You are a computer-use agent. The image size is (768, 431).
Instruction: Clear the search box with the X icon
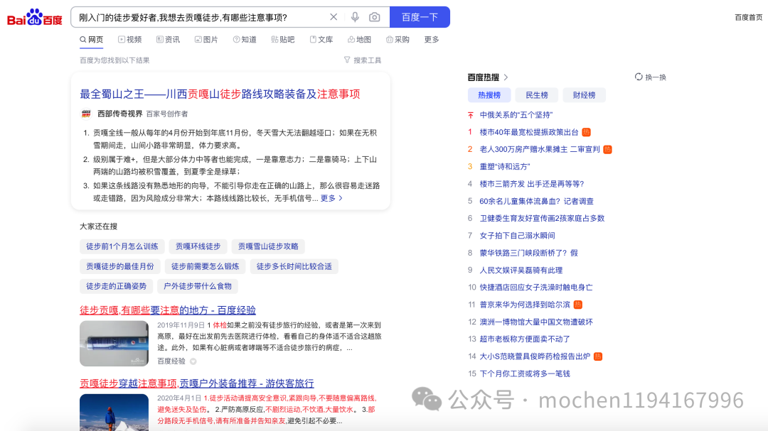tap(334, 17)
